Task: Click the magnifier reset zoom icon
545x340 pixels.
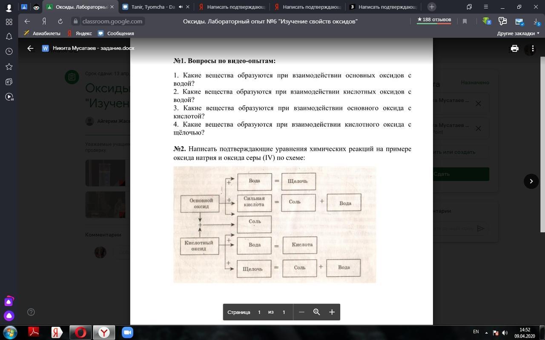Action: 316,312
